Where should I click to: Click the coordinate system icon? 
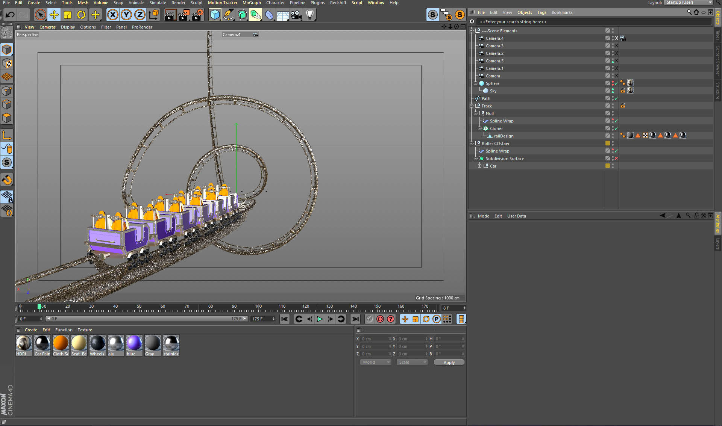click(153, 15)
